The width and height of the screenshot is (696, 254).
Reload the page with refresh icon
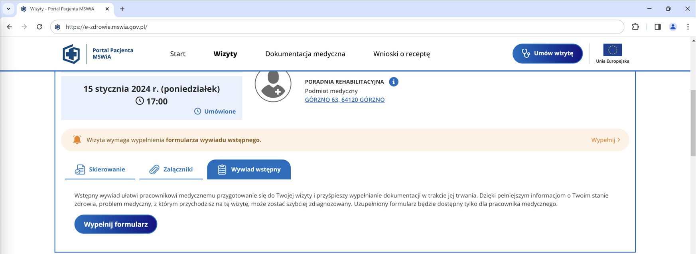point(39,27)
